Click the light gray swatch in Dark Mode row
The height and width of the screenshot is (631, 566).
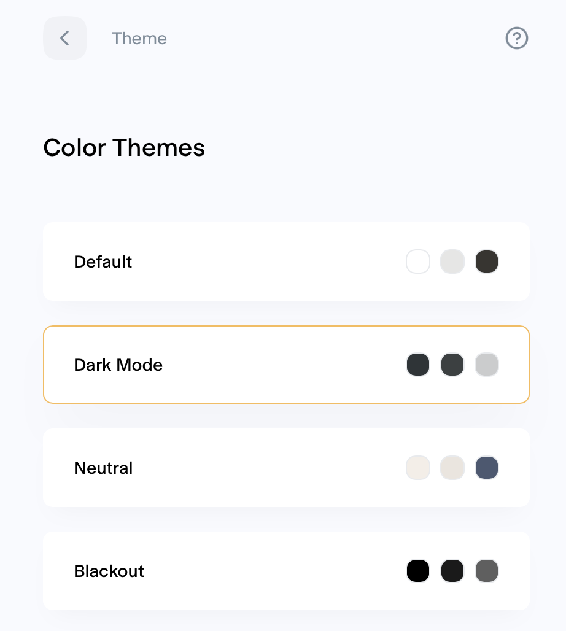pyautogui.click(x=487, y=365)
